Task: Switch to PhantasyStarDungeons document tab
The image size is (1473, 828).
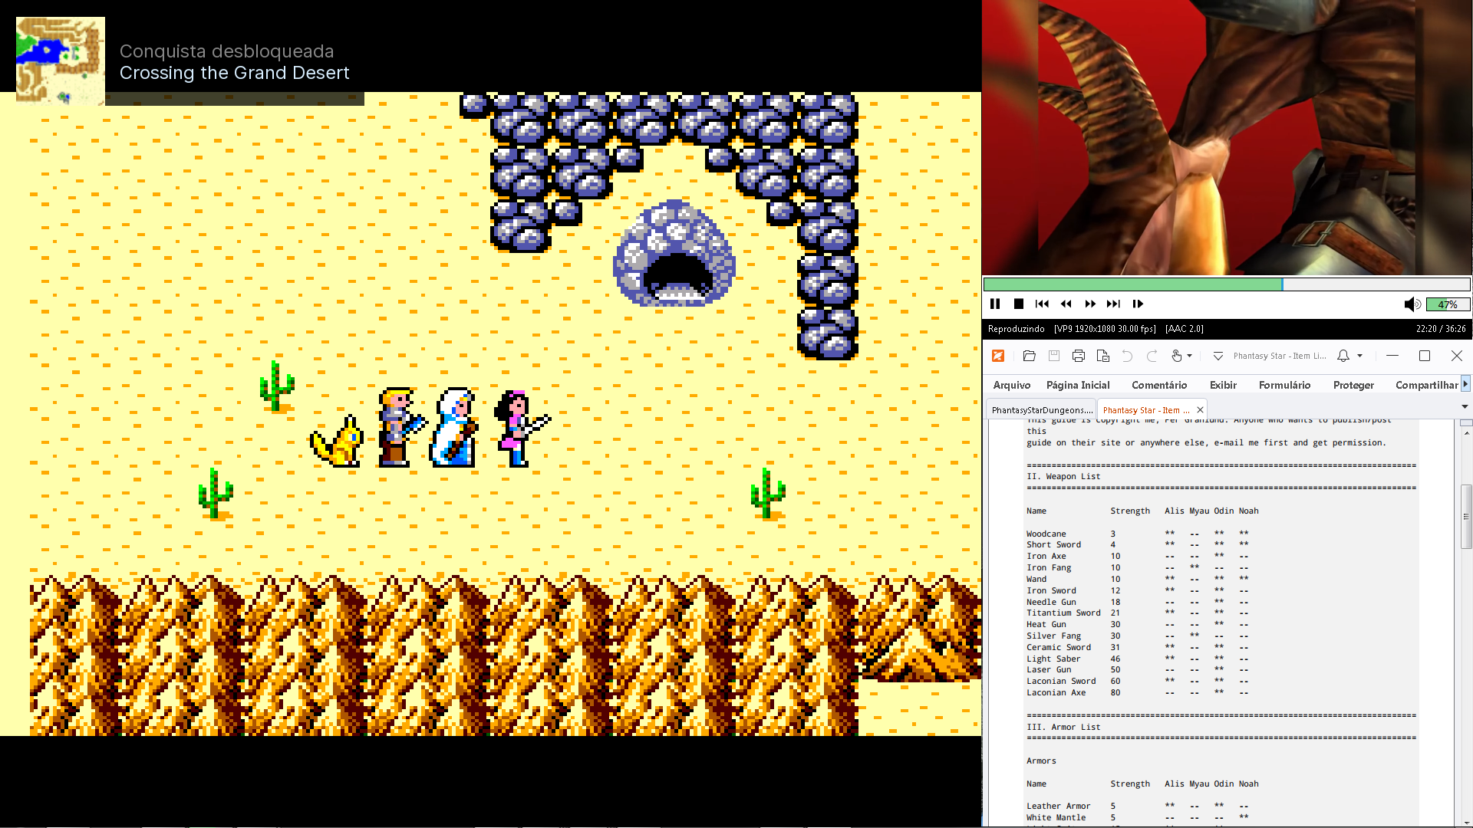Action: click(x=1041, y=410)
